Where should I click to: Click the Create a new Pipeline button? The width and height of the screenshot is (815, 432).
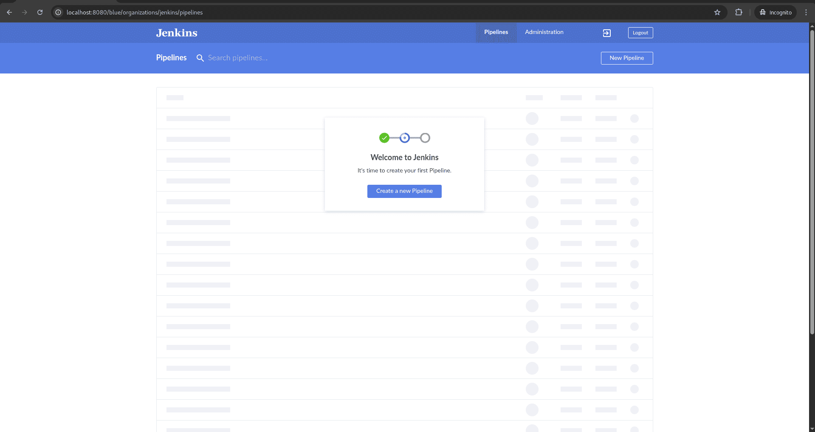click(x=404, y=191)
